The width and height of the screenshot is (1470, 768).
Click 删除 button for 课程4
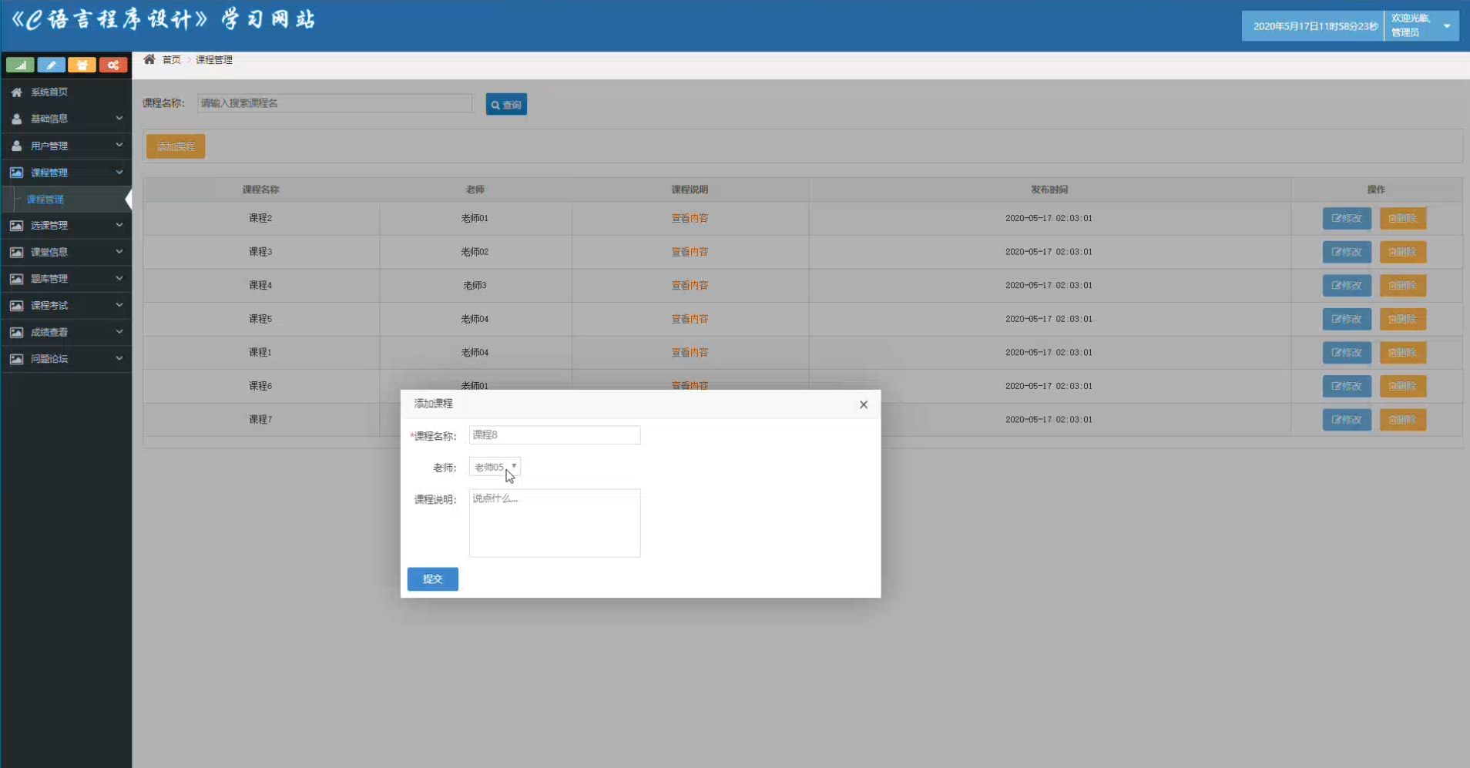click(1403, 286)
